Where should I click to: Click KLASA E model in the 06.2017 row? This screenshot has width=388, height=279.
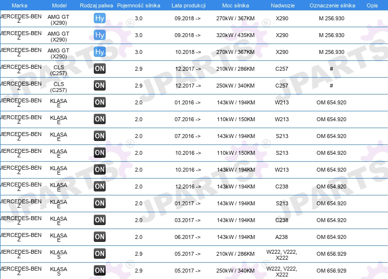coord(59,237)
